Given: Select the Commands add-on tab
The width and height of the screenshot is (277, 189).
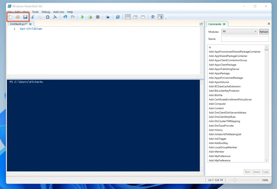Looking at the screenshot, I should pyautogui.click(x=215, y=24).
